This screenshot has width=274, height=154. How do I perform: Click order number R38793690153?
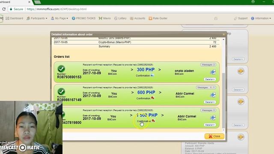(69, 77)
